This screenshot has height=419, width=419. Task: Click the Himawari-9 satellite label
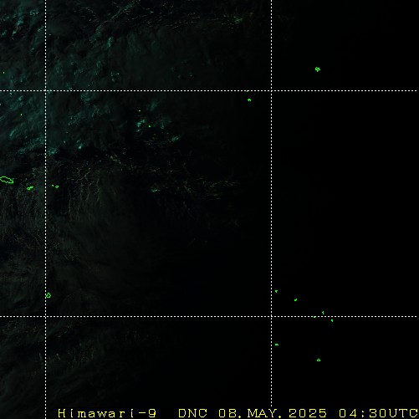[107, 413]
